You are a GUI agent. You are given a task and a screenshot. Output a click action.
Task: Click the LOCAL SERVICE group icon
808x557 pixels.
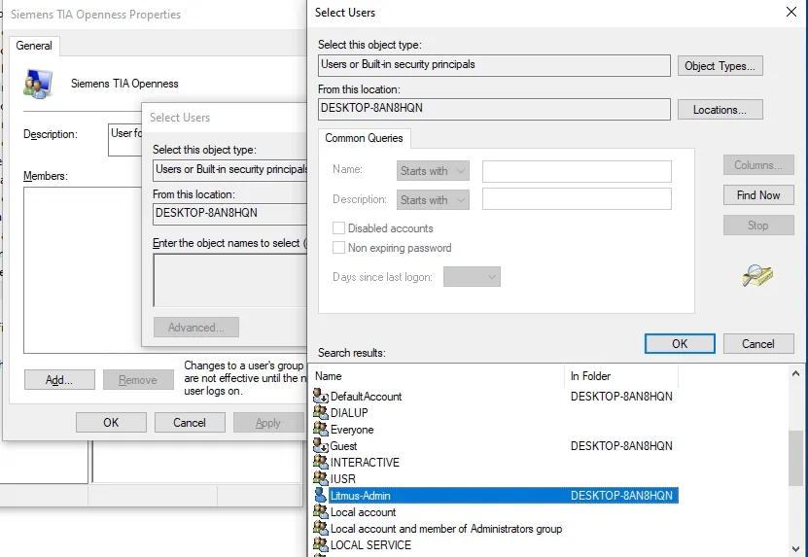pyautogui.click(x=321, y=544)
